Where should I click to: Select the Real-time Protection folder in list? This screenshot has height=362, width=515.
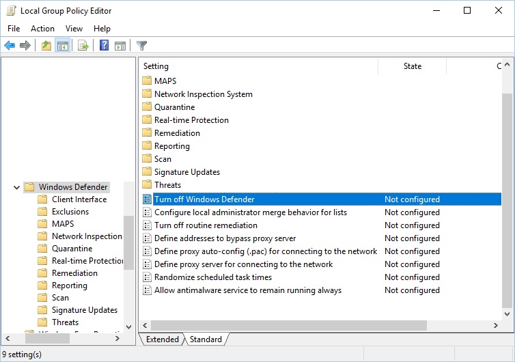click(191, 120)
